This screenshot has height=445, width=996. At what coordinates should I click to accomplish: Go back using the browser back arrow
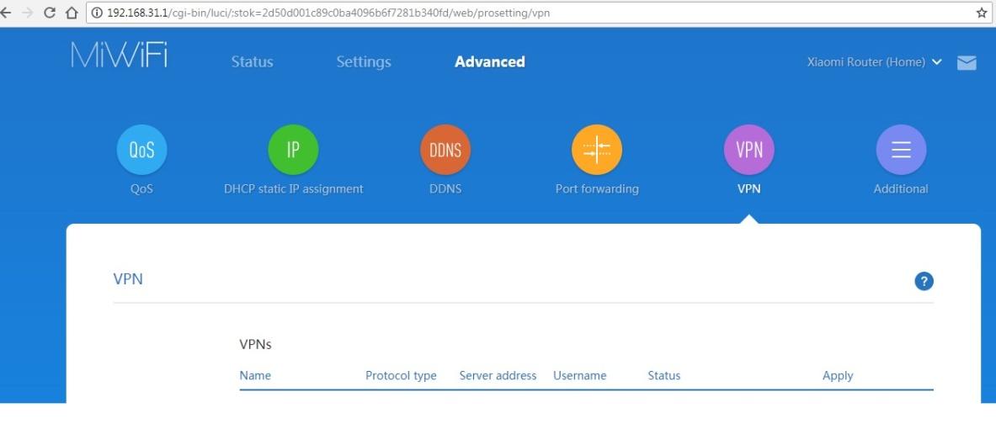point(8,13)
